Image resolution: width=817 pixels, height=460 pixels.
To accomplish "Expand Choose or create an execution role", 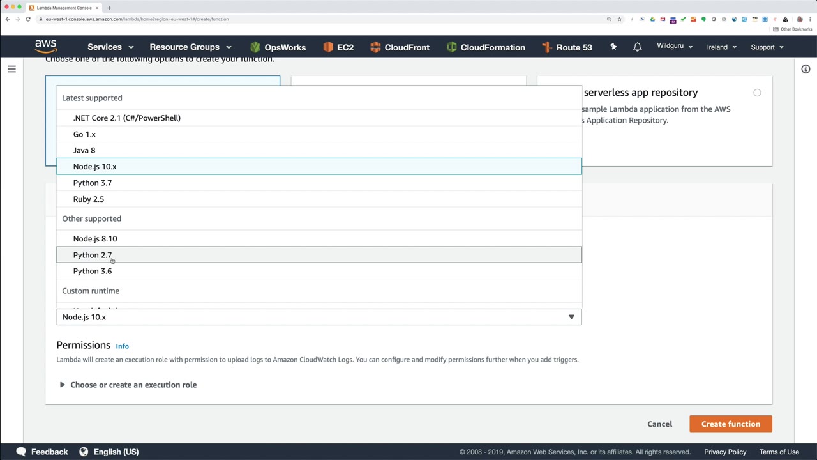I will 128,385.
